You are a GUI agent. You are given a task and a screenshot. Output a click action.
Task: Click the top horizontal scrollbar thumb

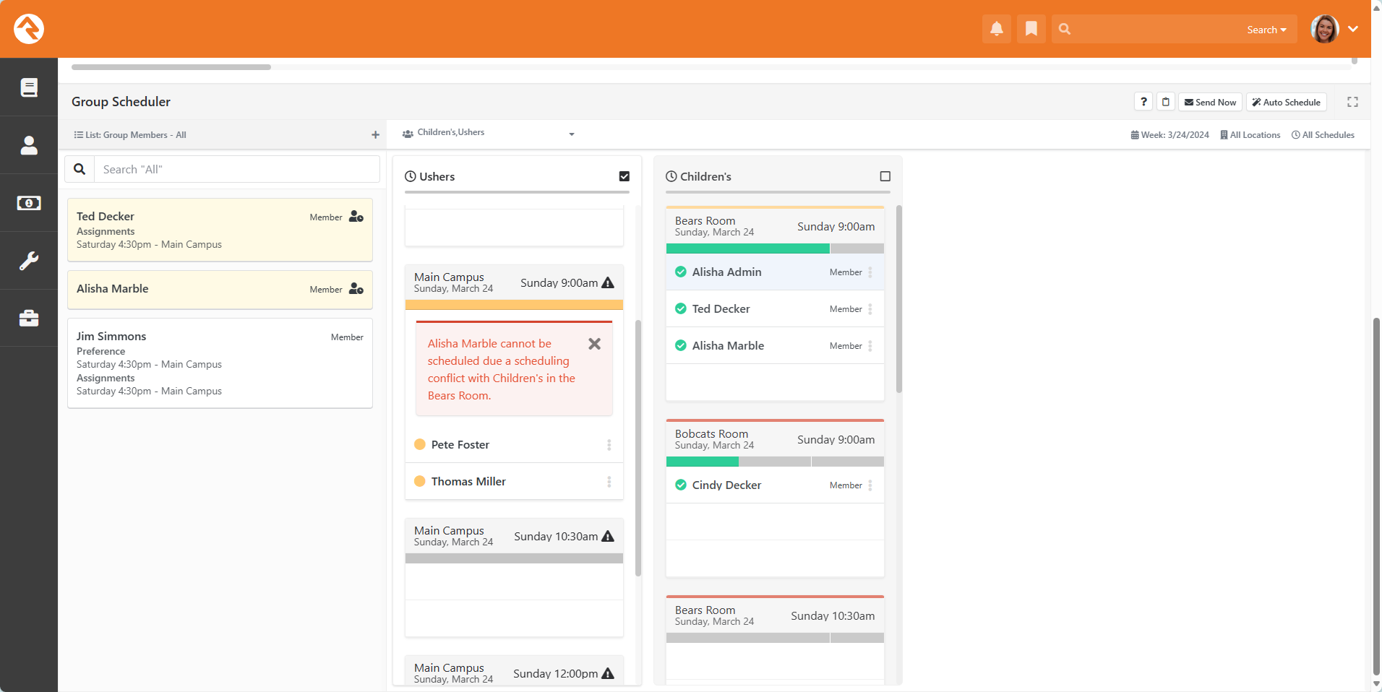tap(171, 67)
